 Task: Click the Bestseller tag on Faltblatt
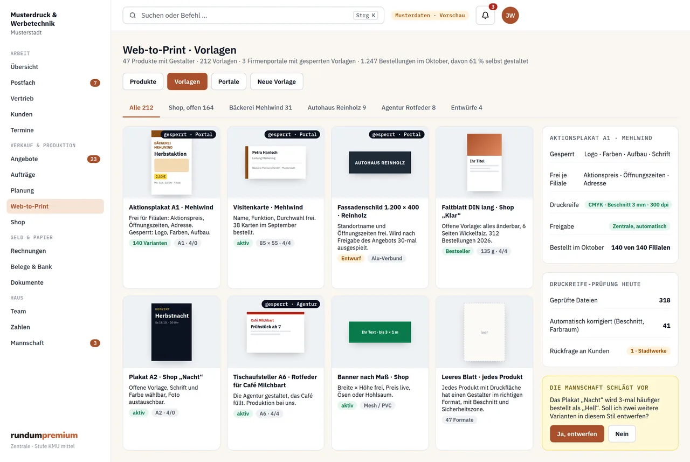point(458,251)
